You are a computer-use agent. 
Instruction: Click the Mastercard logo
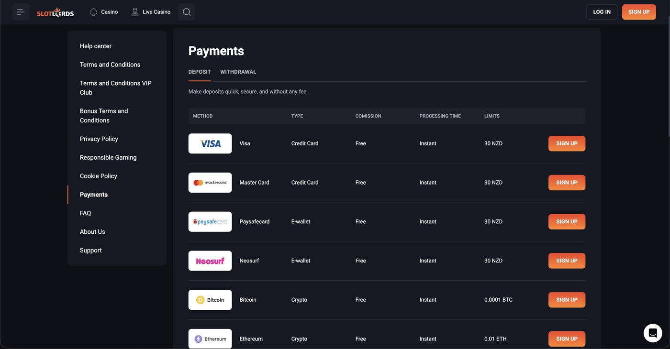pyautogui.click(x=210, y=183)
